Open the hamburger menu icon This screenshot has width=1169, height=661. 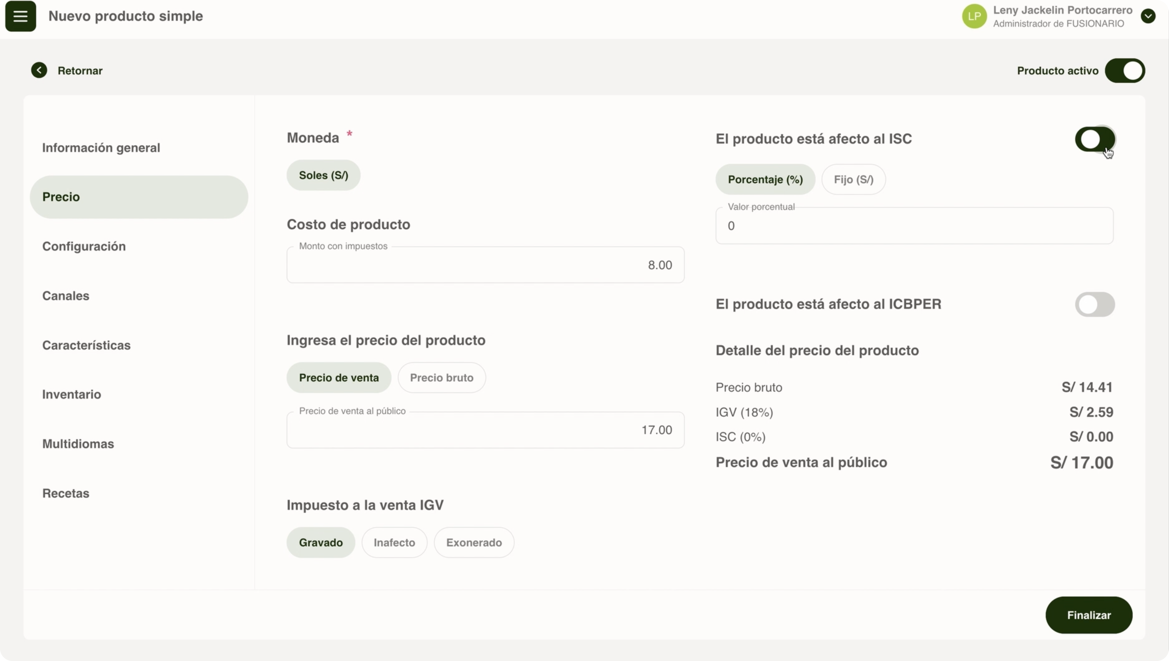coord(20,16)
